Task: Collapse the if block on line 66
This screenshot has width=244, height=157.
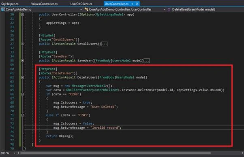Action: [x=22, y=94]
